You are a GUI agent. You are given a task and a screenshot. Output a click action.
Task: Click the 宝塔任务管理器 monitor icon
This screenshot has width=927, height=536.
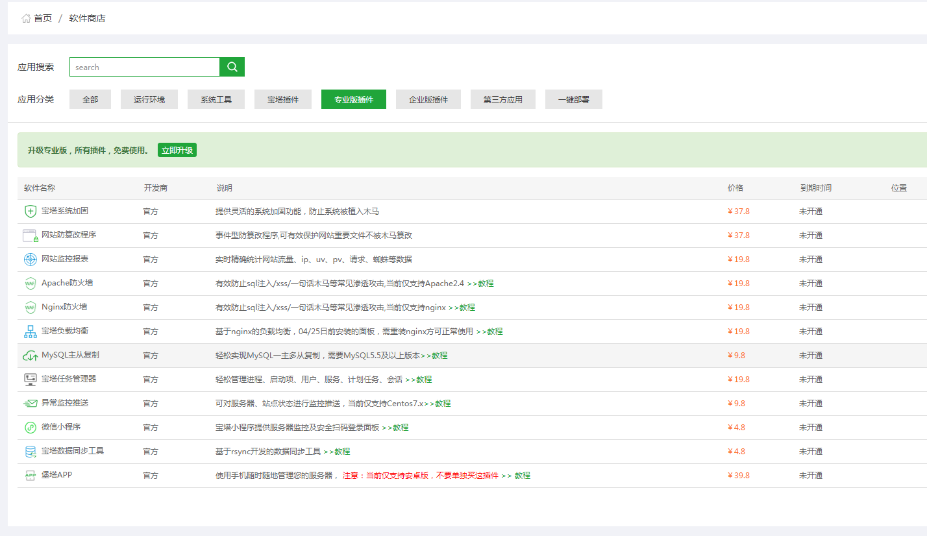(30, 379)
